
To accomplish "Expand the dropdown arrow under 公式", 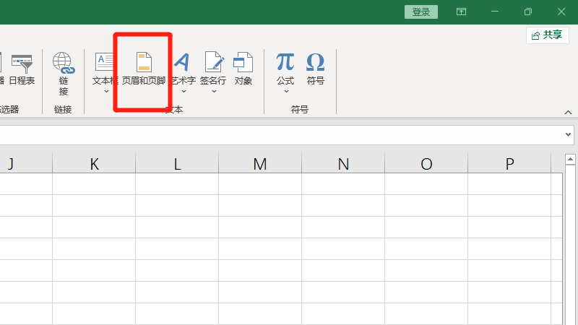I will tap(285, 92).
